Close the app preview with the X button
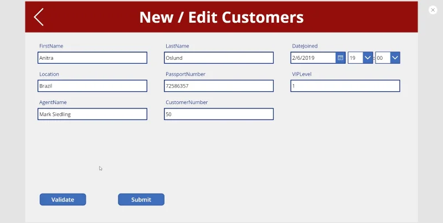Viewport: 443px width, 223px height. pyautogui.click(x=432, y=10)
